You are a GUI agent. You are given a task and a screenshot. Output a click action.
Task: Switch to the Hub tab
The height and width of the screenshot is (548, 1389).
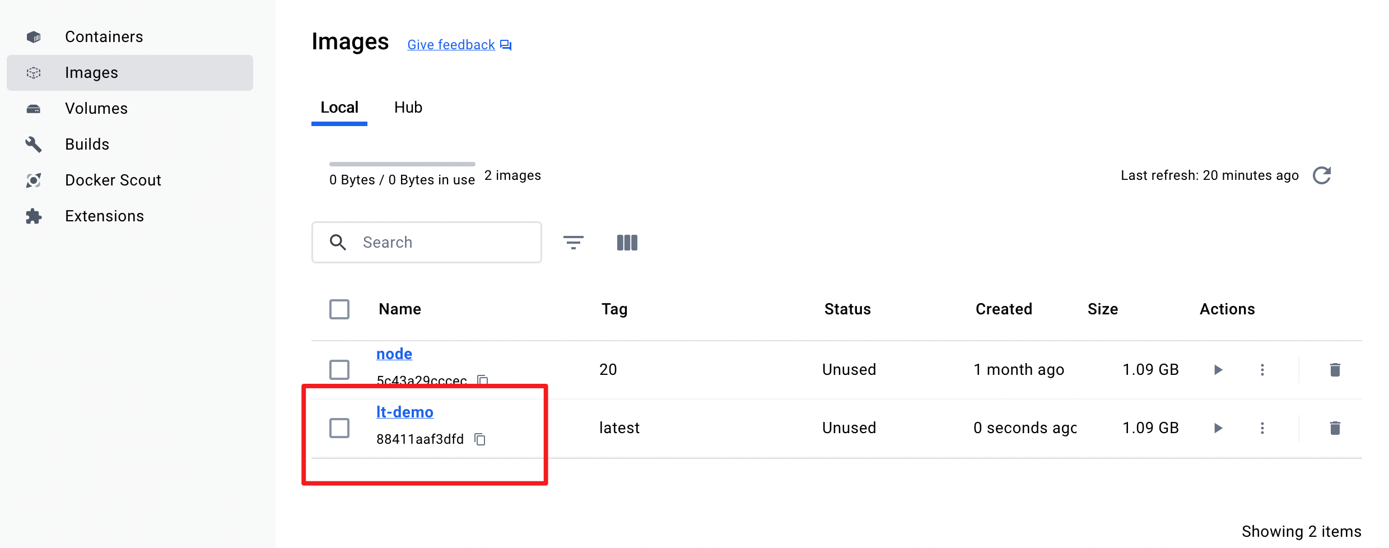point(408,108)
